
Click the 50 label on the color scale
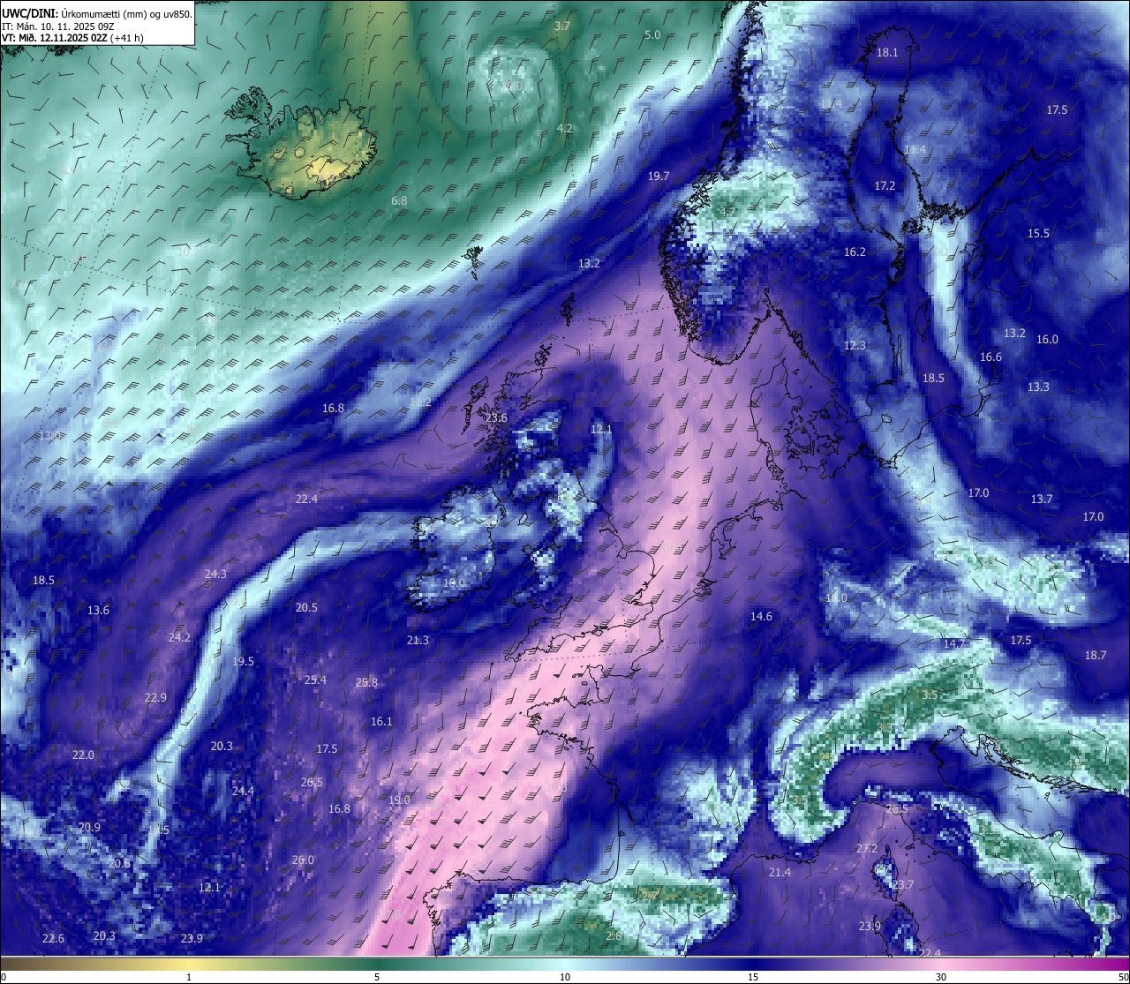click(x=1123, y=977)
